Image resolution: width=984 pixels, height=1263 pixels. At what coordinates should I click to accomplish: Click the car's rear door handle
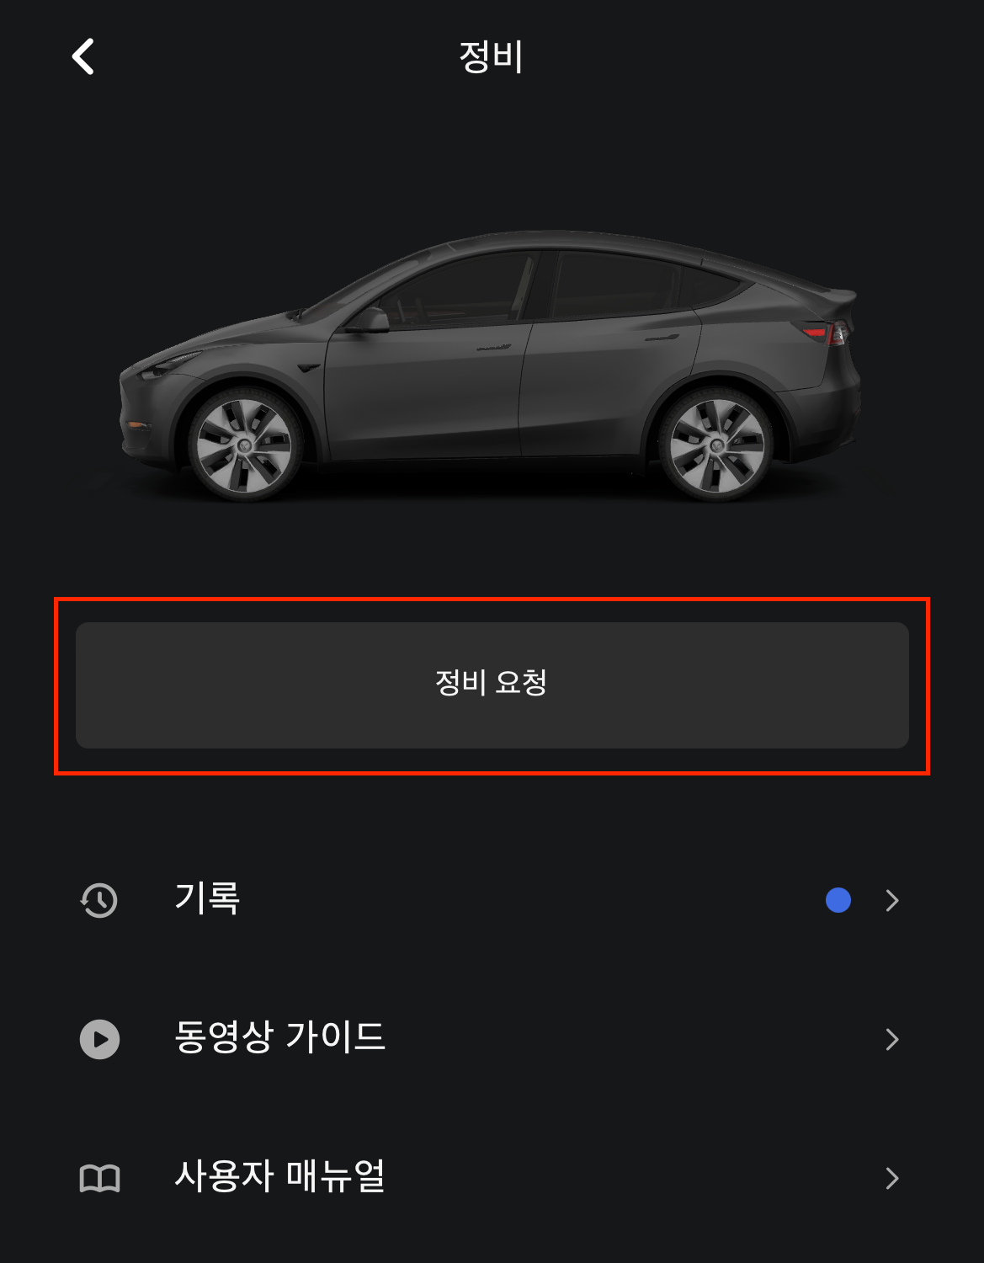tap(662, 338)
